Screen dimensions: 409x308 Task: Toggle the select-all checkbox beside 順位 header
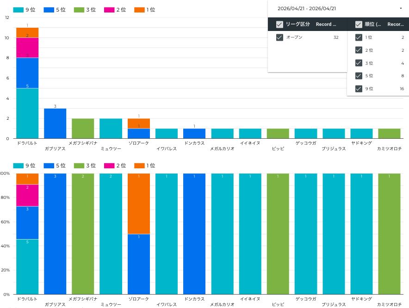point(359,25)
